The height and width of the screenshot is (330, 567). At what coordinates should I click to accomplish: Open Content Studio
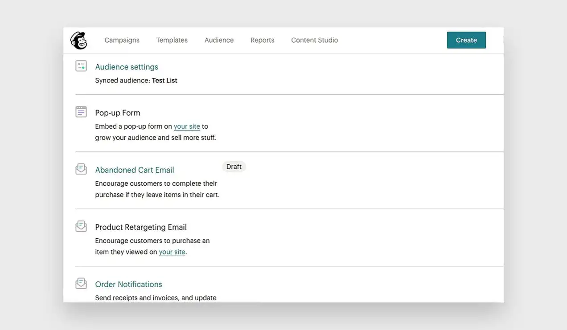tap(314, 40)
